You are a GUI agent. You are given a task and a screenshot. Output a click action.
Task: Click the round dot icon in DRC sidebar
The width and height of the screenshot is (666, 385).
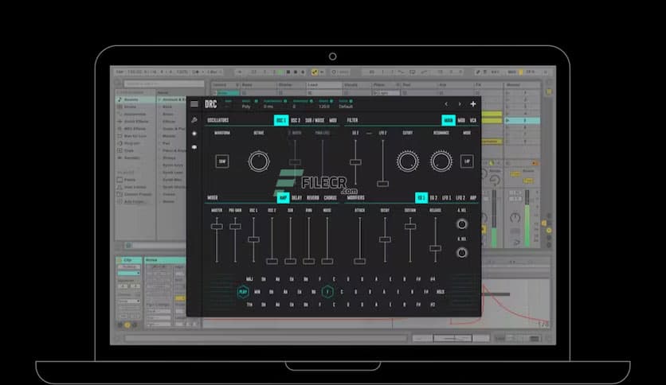[x=194, y=134]
